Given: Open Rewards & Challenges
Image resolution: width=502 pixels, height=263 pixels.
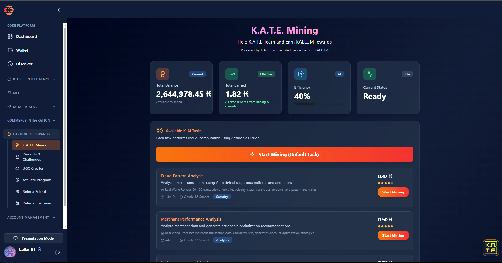Looking at the screenshot, I should click(36, 157).
